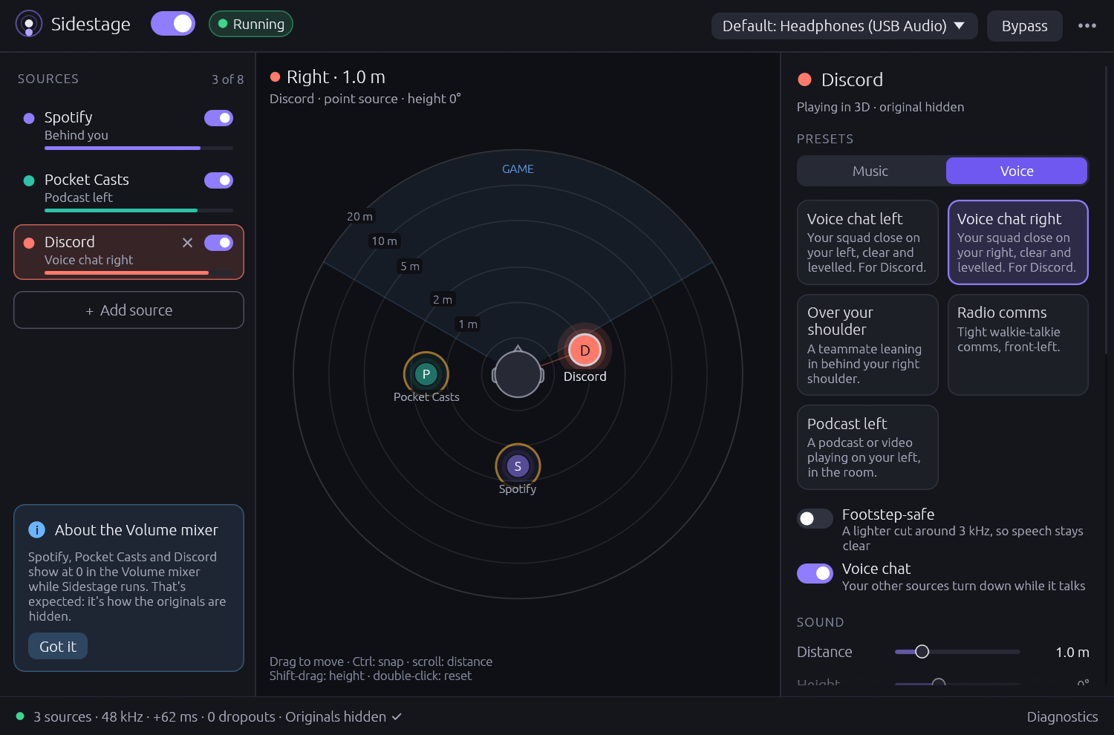The height and width of the screenshot is (735, 1114).
Task: Disable the Spotify source toggle
Action: [218, 118]
